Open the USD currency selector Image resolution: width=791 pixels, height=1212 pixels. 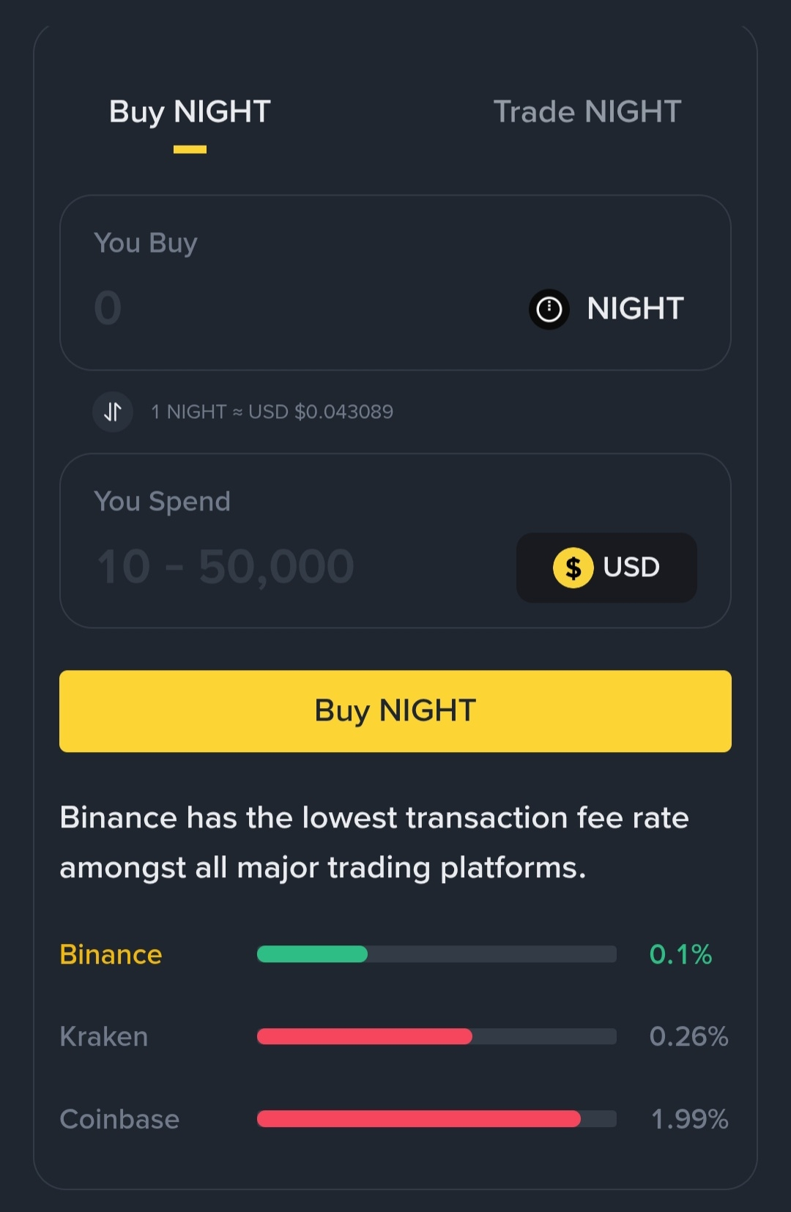(x=606, y=568)
